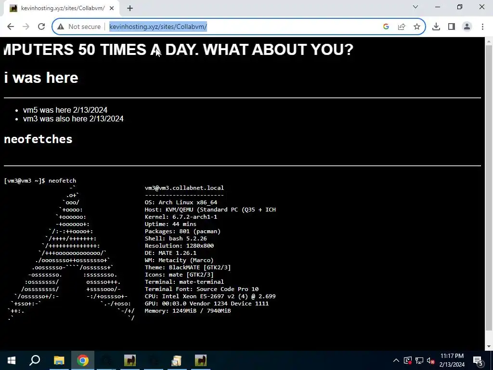Click the 'Packages: 801 (pacman)' line
Viewport: 493px width, 370px height.
(x=182, y=231)
